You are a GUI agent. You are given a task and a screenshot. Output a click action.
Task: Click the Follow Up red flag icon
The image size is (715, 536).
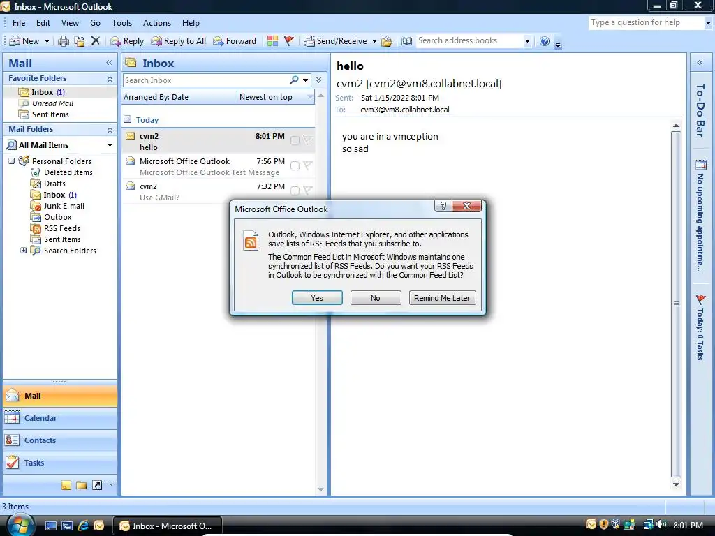point(288,41)
